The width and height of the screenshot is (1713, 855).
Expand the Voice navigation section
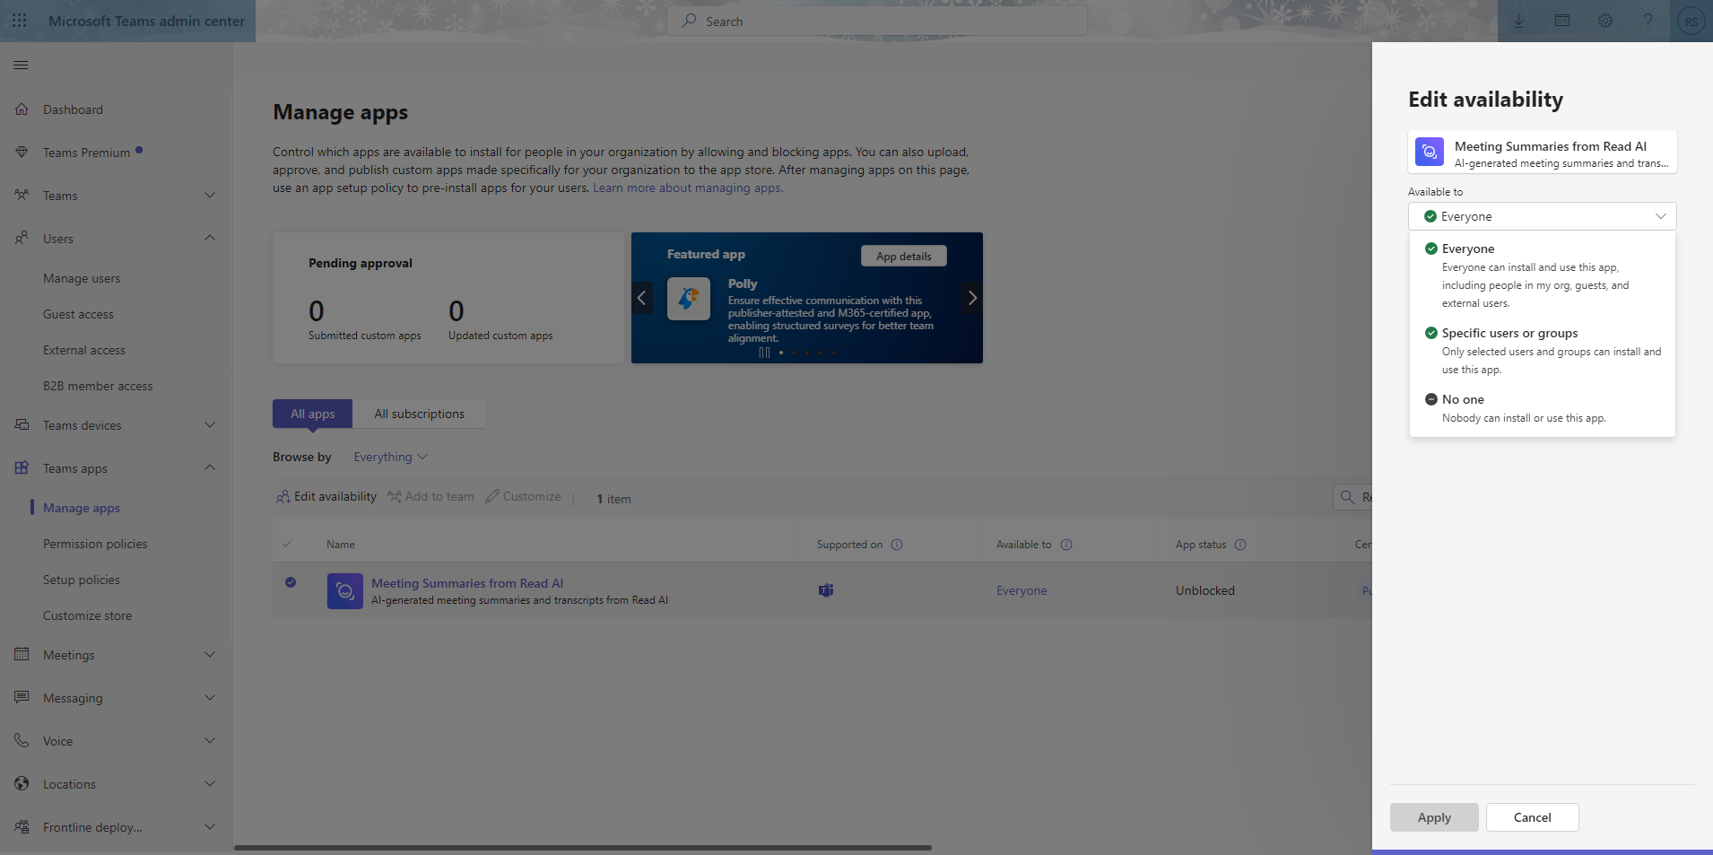(210, 741)
